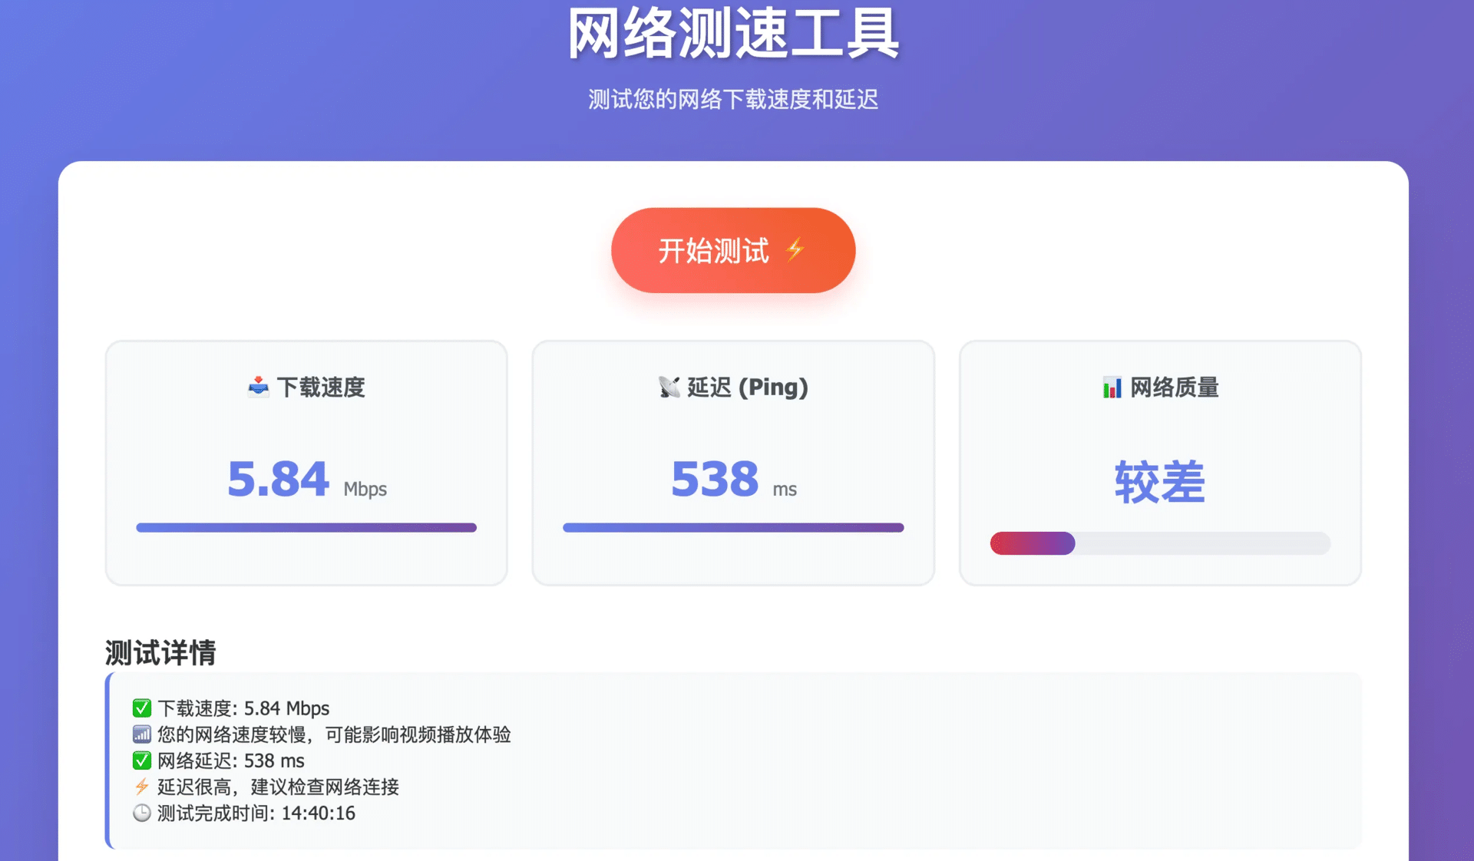Click the 网络测速工具 page title
This screenshot has width=1474, height=861.
tap(732, 35)
